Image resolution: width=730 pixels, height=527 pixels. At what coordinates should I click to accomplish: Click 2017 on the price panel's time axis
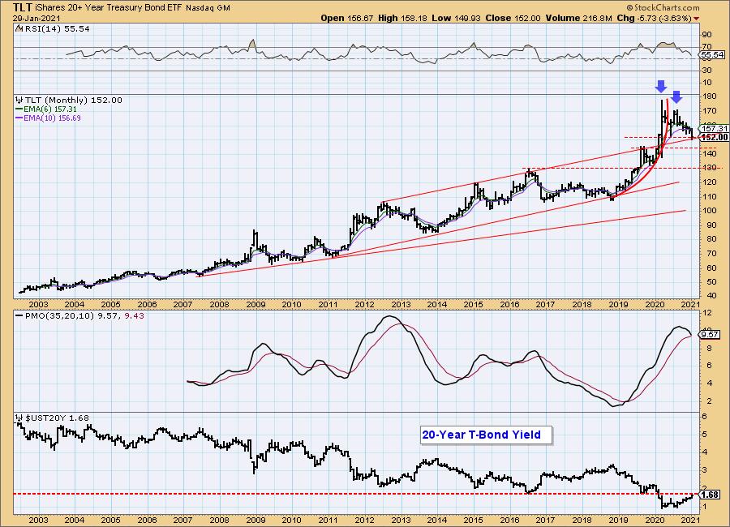pos(545,305)
